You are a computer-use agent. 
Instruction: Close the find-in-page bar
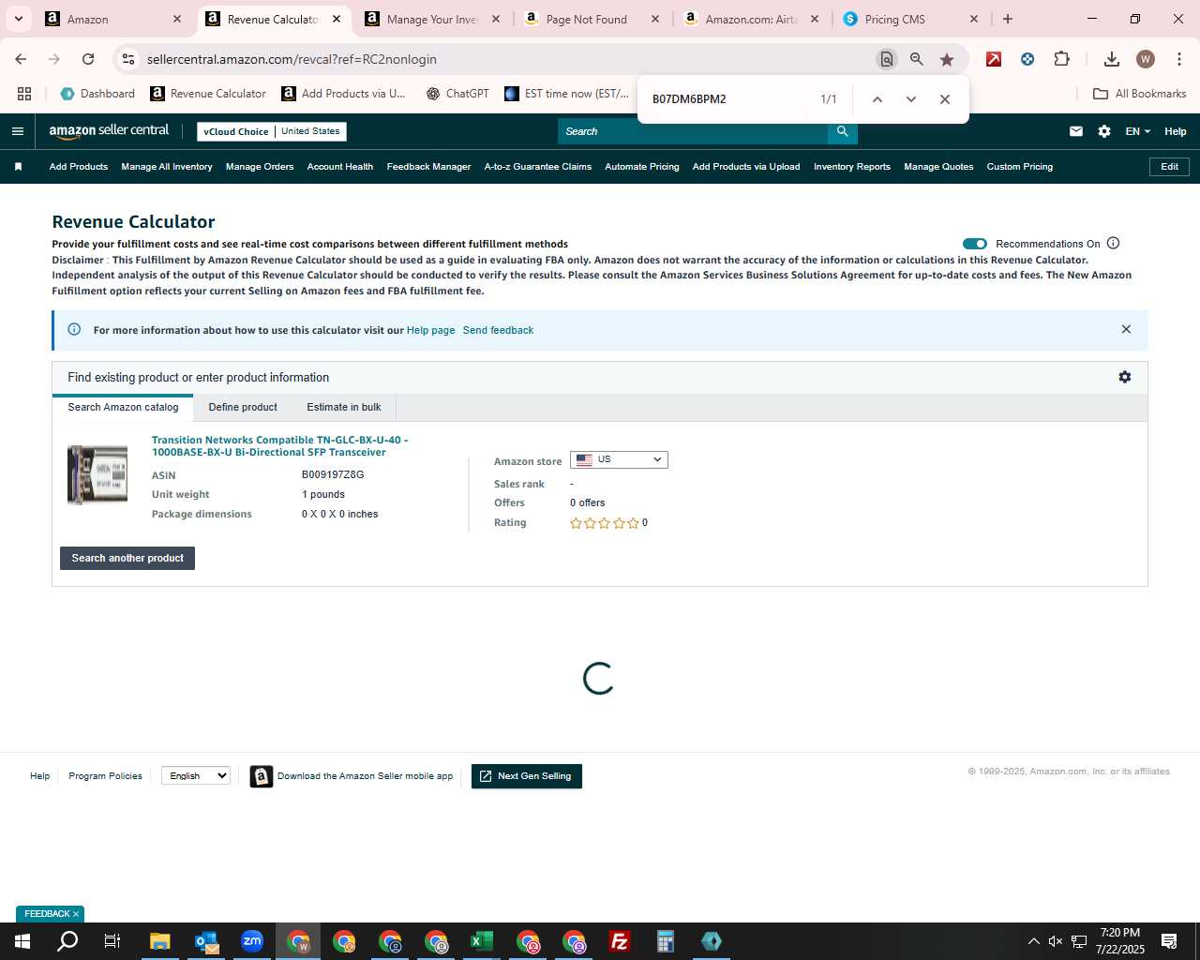click(x=945, y=99)
